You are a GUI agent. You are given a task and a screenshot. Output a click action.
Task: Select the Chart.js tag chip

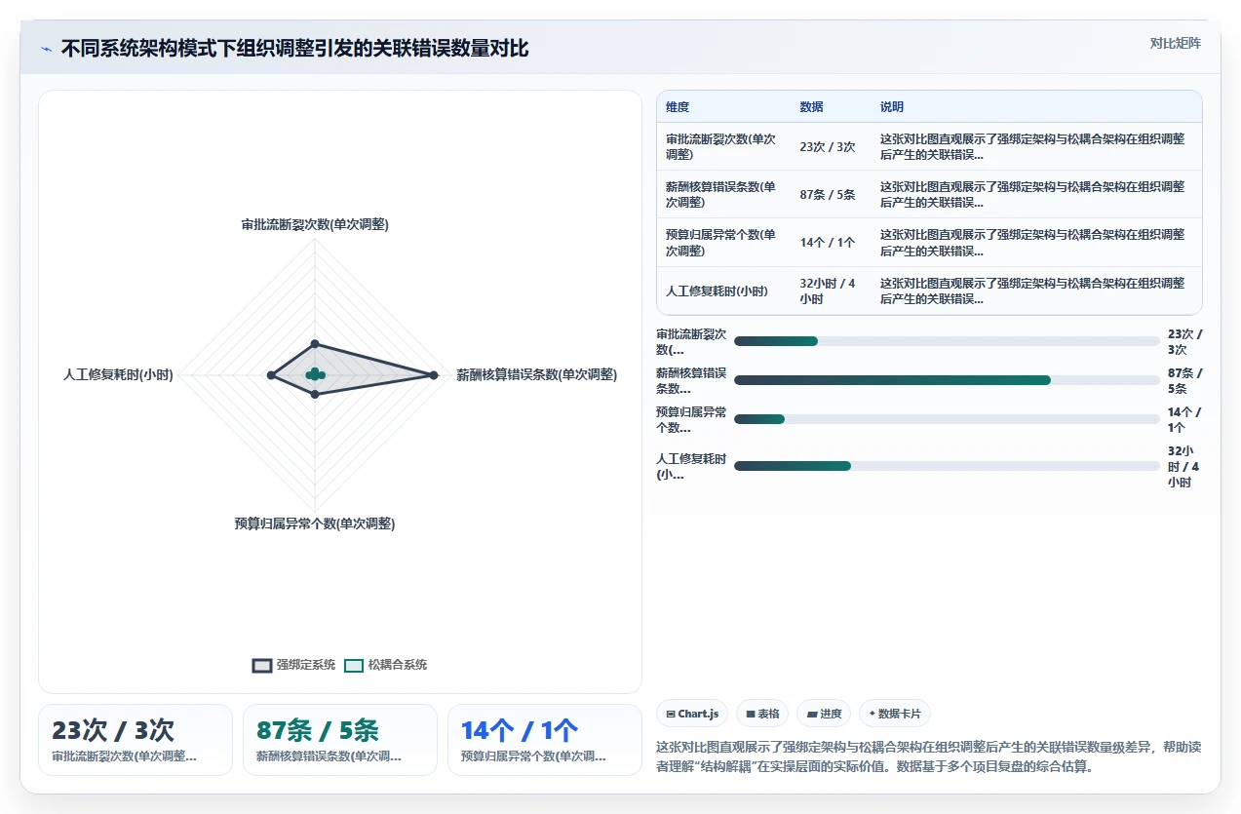(692, 714)
